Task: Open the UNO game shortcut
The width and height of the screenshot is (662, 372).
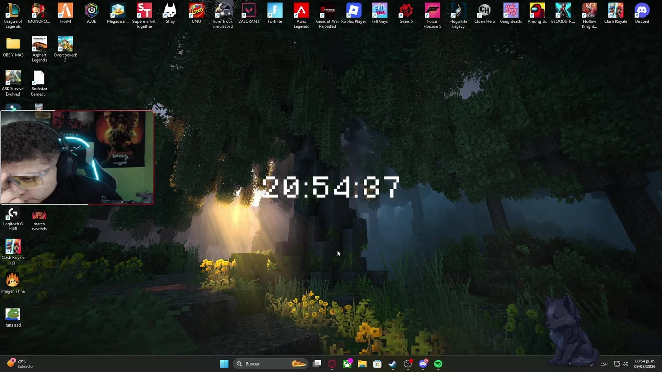Action: point(196,13)
